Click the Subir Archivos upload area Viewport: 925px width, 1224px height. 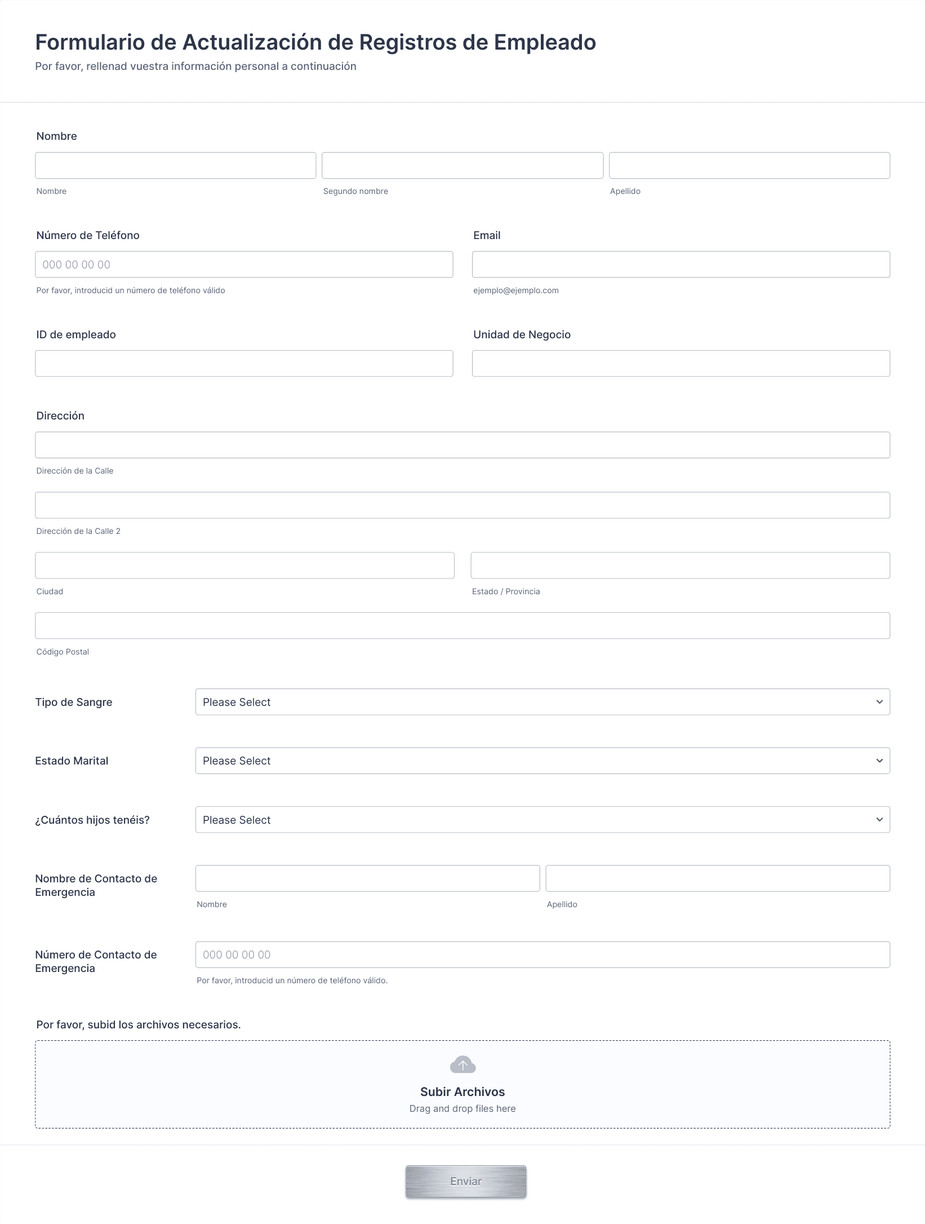click(x=462, y=1084)
